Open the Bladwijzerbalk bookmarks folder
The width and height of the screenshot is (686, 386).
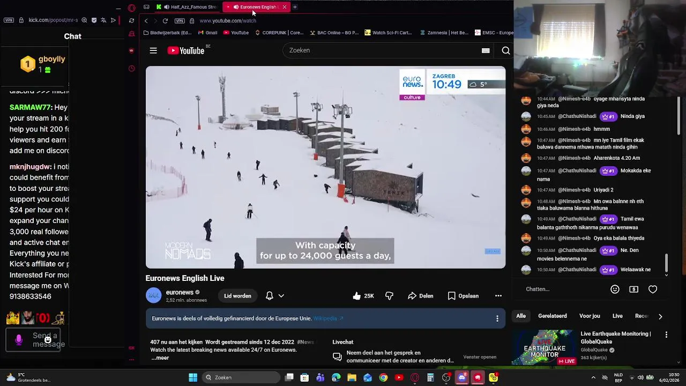[x=167, y=33]
